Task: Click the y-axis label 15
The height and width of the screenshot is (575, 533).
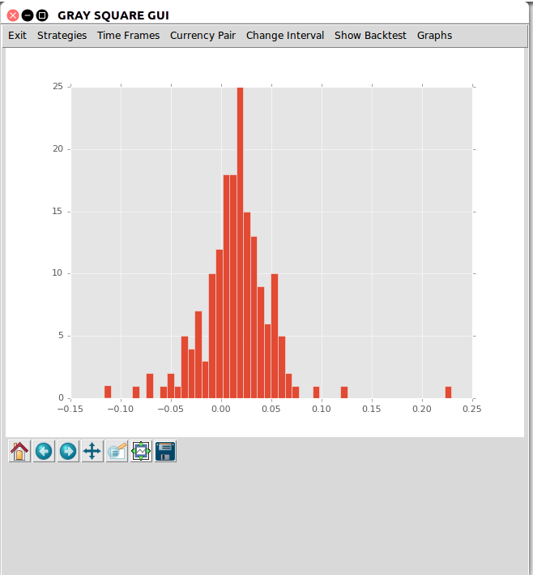Action: click(x=58, y=211)
